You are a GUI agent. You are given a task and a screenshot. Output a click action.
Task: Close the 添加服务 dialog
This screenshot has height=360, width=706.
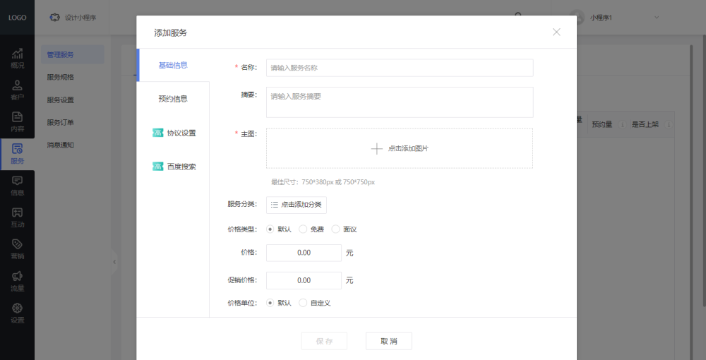(x=556, y=32)
